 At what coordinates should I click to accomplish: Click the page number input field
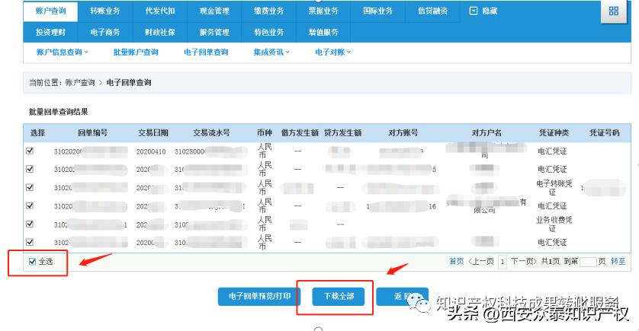click(588, 262)
